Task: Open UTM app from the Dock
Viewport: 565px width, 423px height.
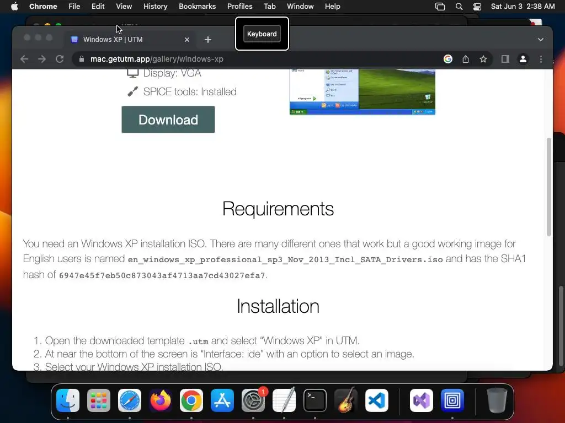Action: tap(452, 400)
